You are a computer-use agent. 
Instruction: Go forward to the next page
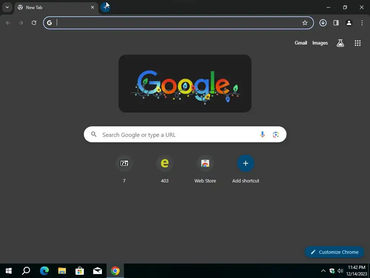[21, 23]
